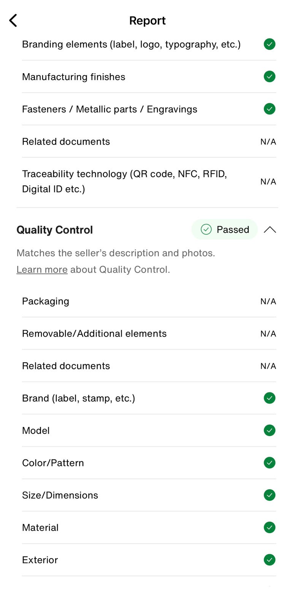This screenshot has width=295, height=610.
Task: Click the Exterior row green checkmark
Action: coord(270,560)
